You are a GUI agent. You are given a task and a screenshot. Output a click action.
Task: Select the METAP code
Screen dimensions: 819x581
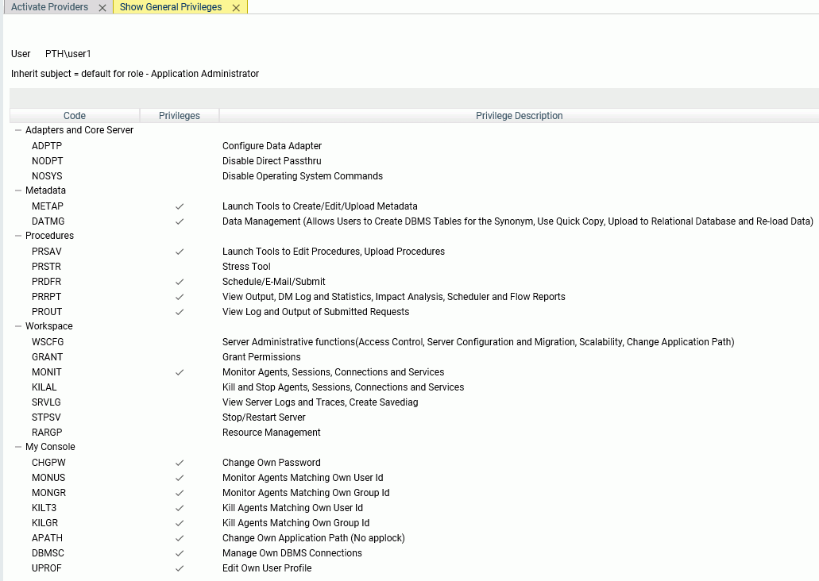click(48, 206)
